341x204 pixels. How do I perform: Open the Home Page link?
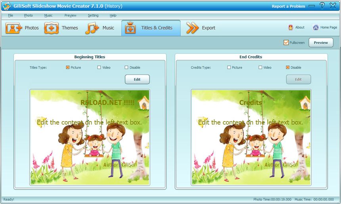[x=329, y=27]
